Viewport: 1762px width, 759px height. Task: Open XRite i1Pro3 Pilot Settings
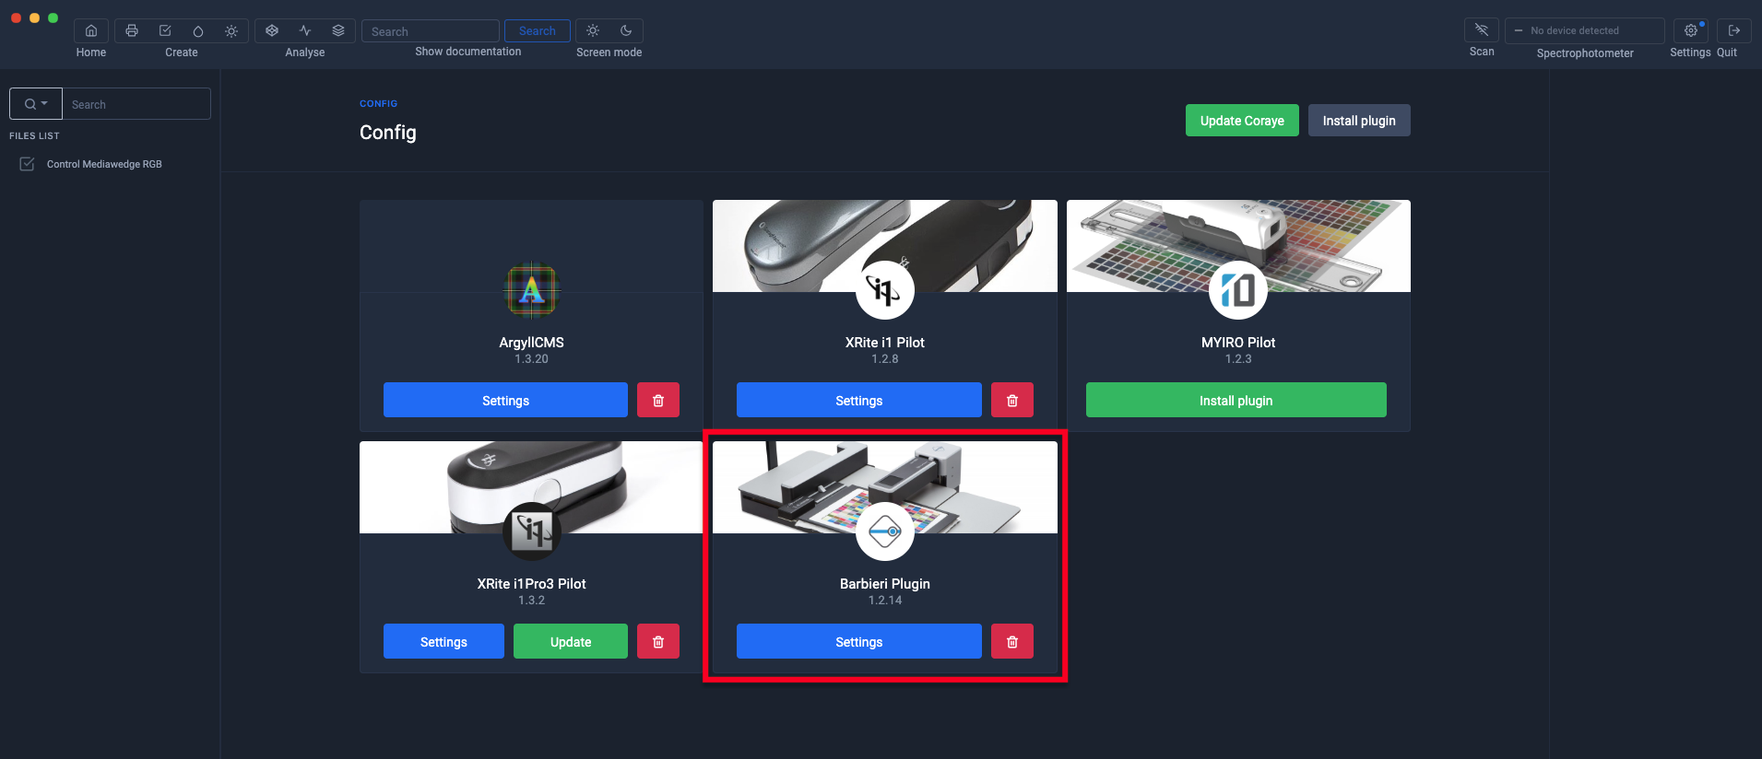point(443,642)
